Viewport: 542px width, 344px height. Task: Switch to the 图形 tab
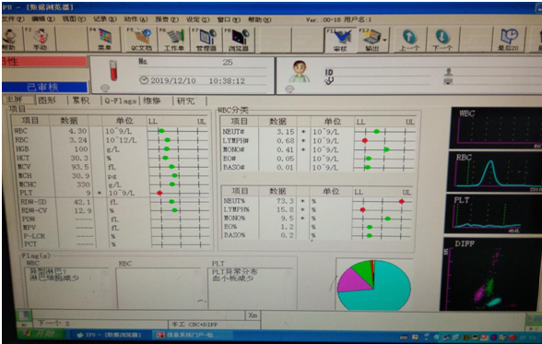(x=47, y=101)
